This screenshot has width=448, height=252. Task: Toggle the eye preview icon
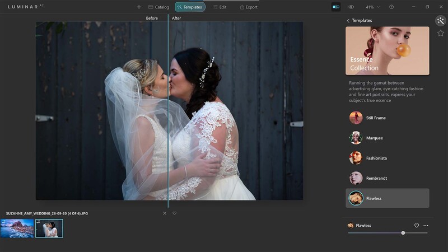(351, 7)
